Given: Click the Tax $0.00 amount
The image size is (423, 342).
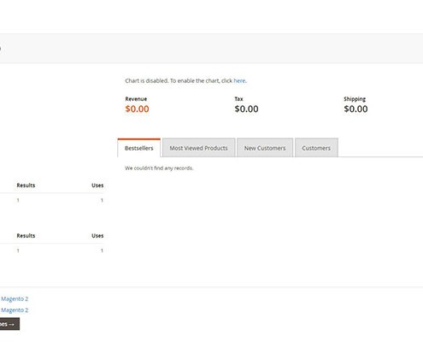Looking at the screenshot, I should point(246,109).
